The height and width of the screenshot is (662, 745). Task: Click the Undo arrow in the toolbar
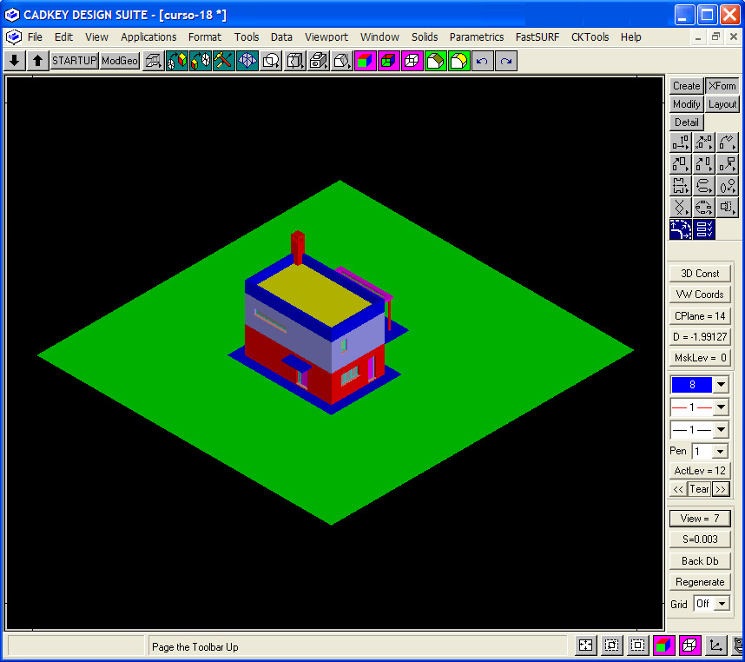(x=482, y=61)
